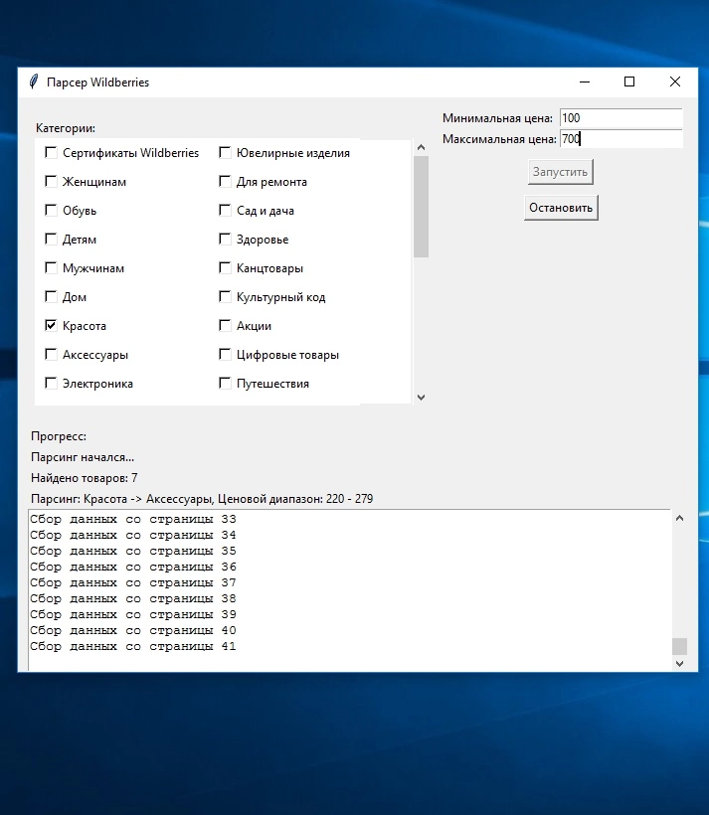
Task: Enable the Сад и дача checkbox
Action: [x=225, y=211]
